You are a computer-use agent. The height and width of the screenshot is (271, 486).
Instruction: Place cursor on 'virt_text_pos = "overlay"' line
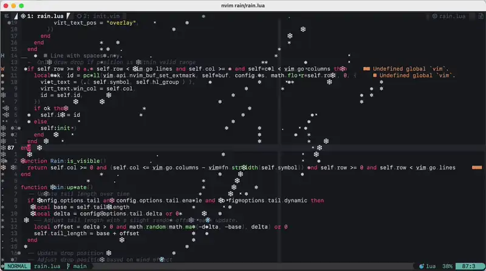[95, 23]
